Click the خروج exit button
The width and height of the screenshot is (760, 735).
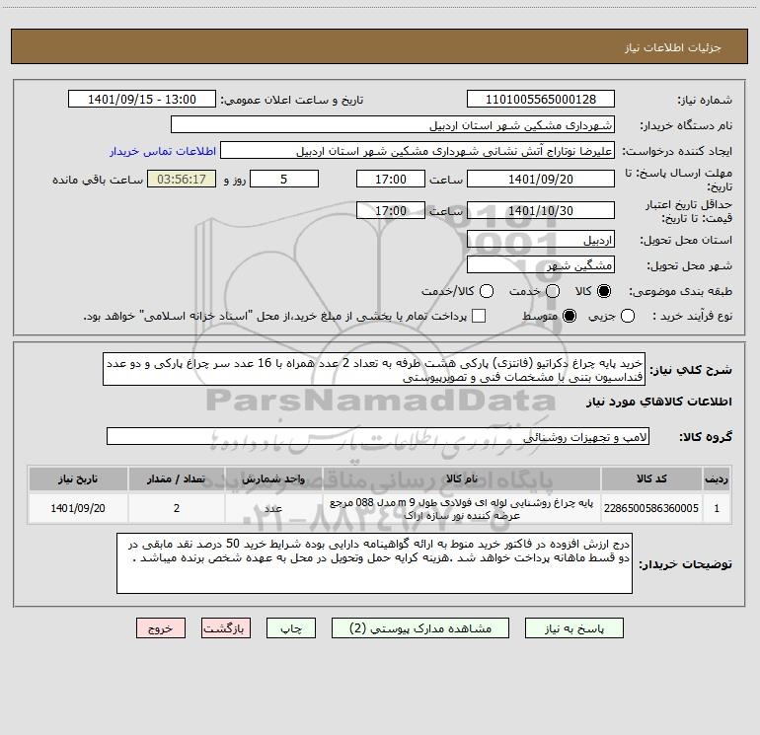161,628
